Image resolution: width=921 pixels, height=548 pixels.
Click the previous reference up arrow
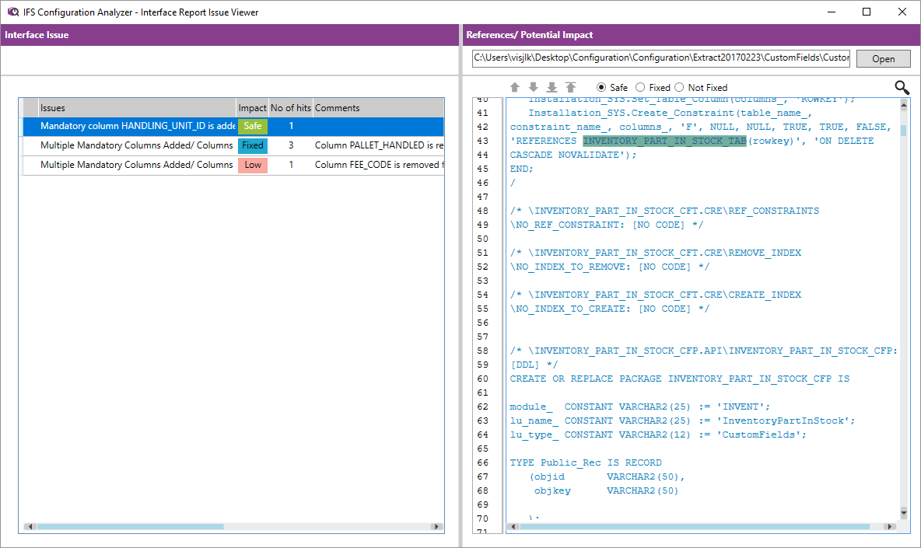(514, 88)
